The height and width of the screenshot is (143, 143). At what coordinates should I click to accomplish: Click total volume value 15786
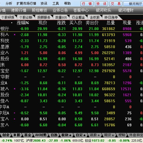click(x=110, y=125)
